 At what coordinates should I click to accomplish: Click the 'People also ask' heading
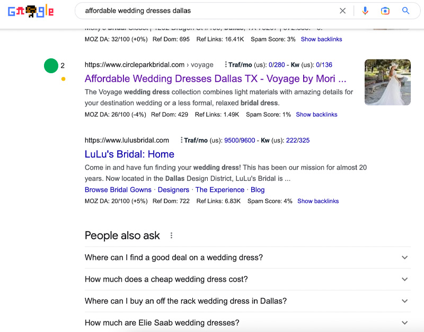[122, 235]
